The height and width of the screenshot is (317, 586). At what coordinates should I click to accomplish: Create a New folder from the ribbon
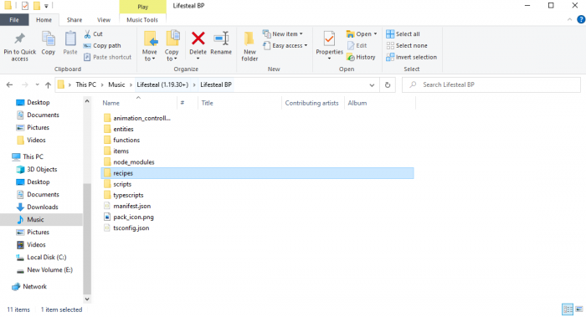249,46
